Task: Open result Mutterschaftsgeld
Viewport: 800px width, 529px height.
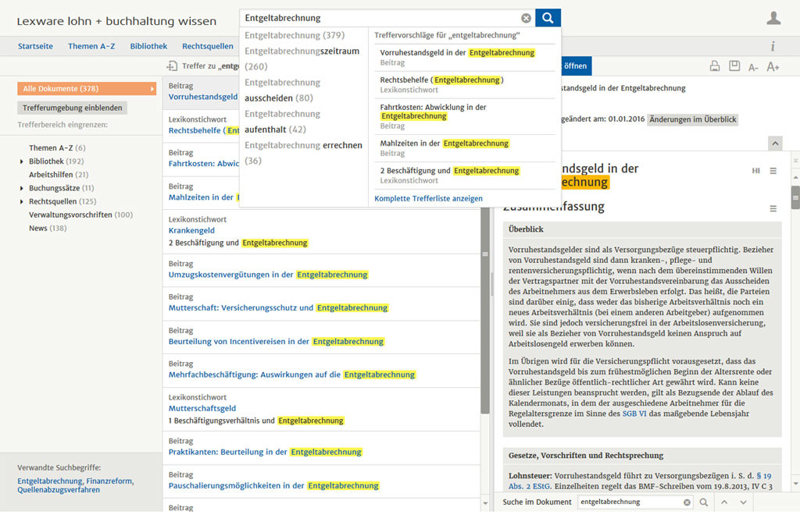Action: (x=202, y=408)
